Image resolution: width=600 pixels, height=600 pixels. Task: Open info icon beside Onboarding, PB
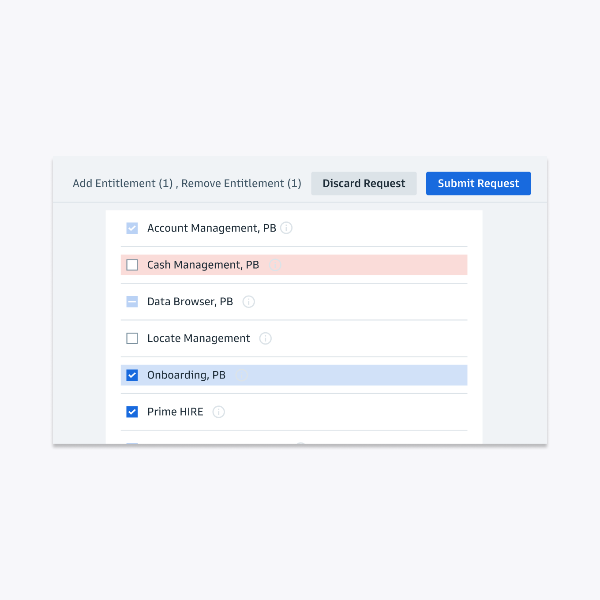(242, 375)
